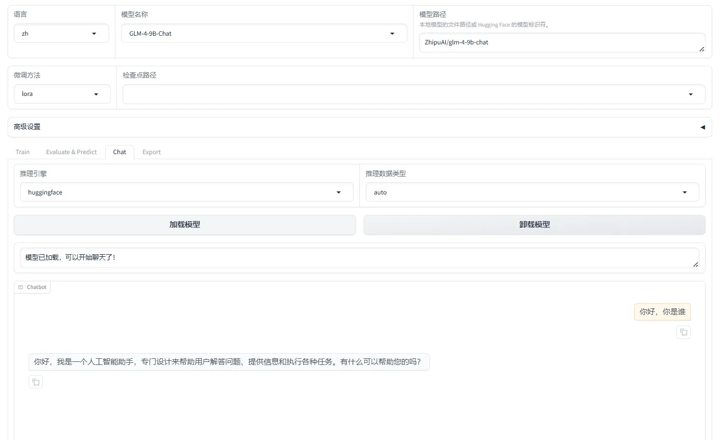Expand the 高级设置 section
Viewport: 726px width, 440px height.
[703, 127]
